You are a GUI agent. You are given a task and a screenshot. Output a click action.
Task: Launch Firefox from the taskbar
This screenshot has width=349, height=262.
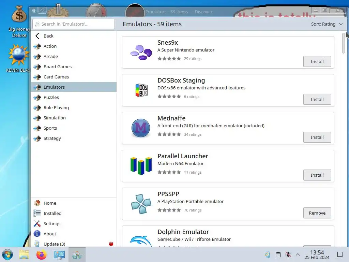(x=41, y=254)
